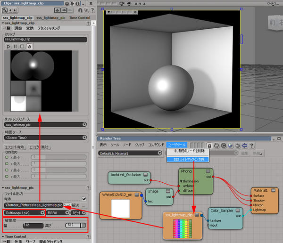Enable the X 最小 crop toggle

[x=6, y=156]
